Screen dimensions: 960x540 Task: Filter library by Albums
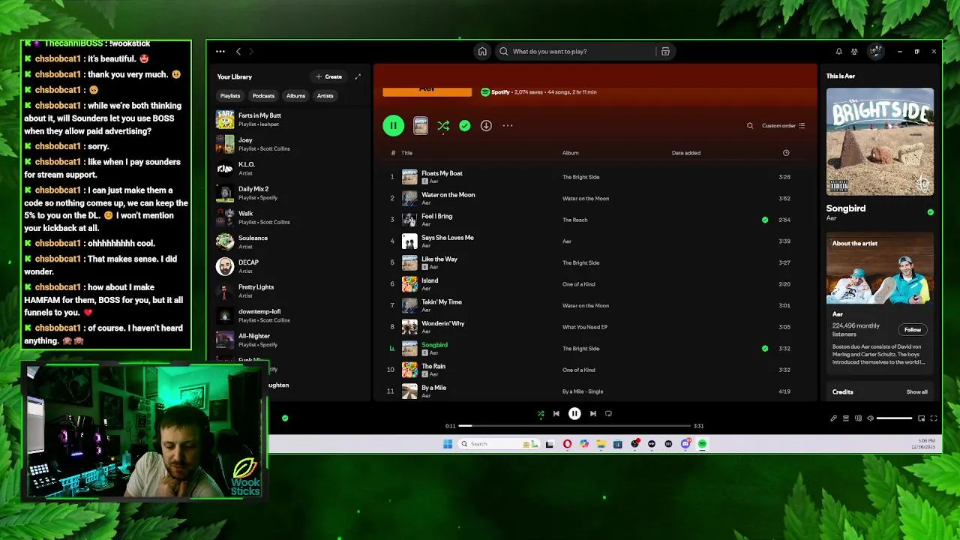[x=295, y=96]
